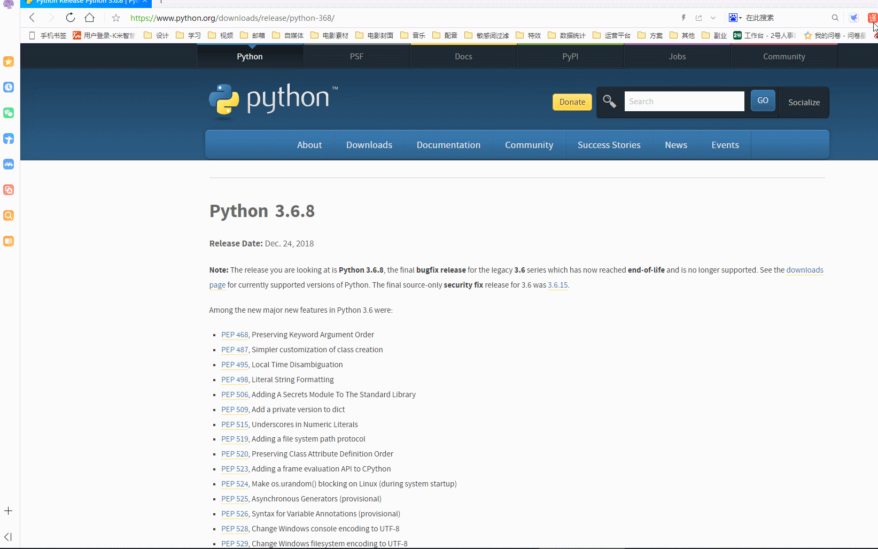The width and height of the screenshot is (878, 549).
Task: Open the Success Stories navigation menu
Action: pos(609,145)
